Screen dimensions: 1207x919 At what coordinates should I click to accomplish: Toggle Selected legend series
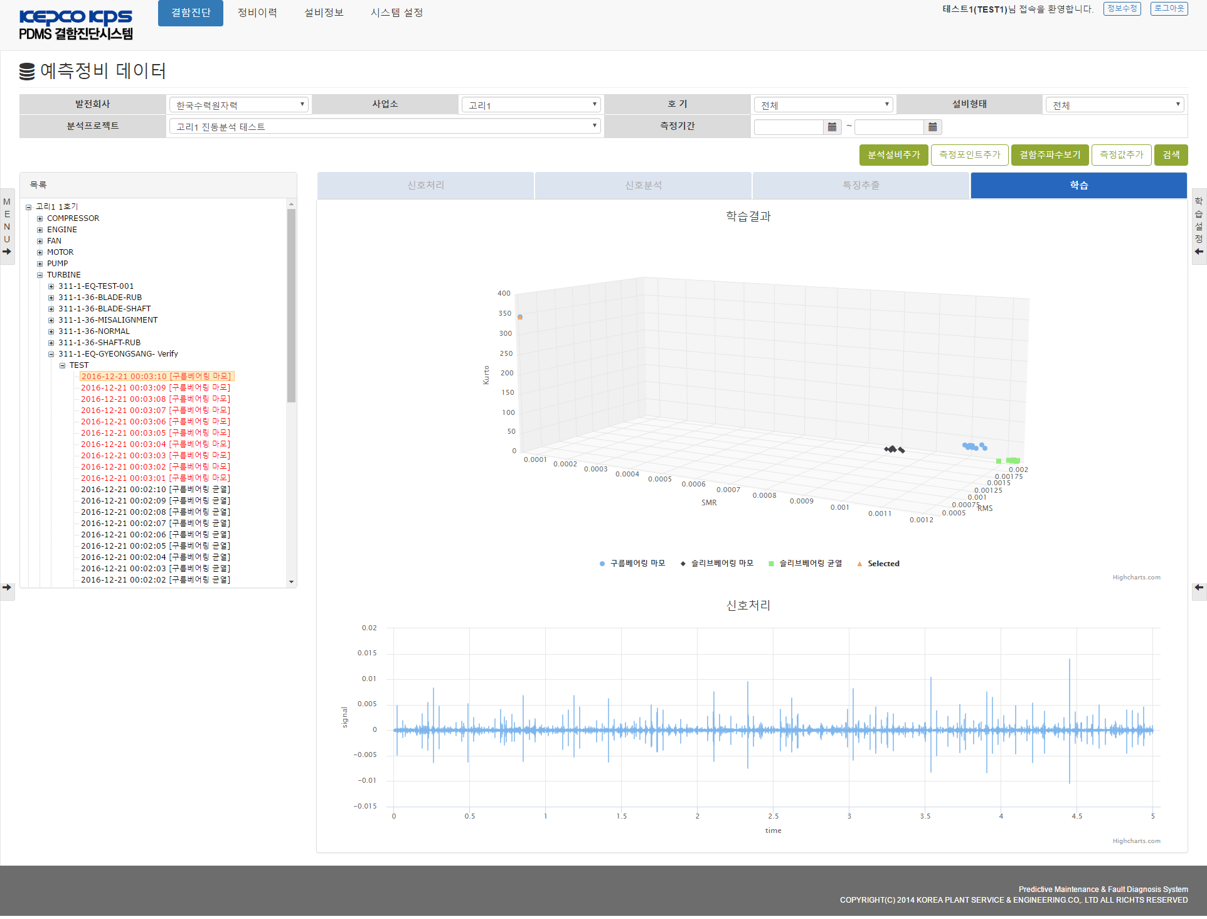pos(878,564)
